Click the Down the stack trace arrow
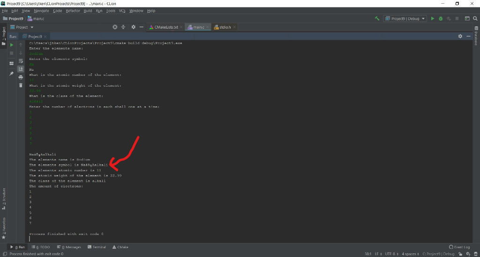 click(x=21, y=53)
